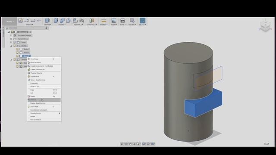Select the sketch rectangle tool icon
The height and width of the screenshot is (155, 276).
[x=33, y=21]
